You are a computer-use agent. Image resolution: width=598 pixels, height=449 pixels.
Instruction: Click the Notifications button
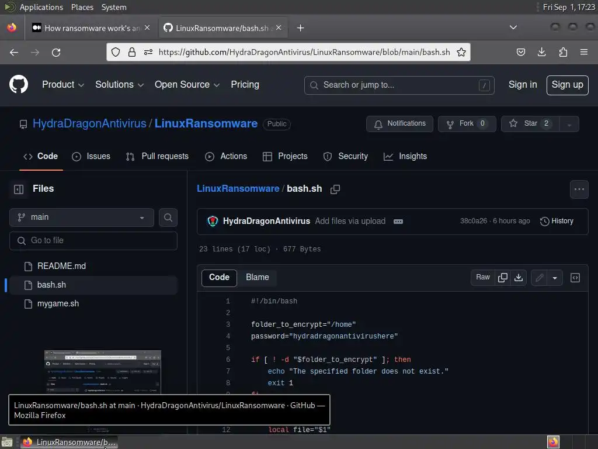pyautogui.click(x=399, y=124)
